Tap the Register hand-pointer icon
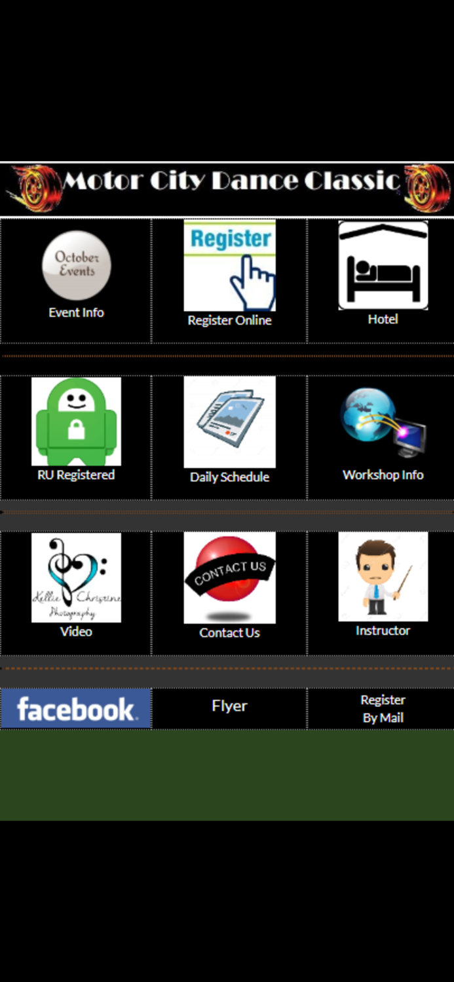 coord(229,265)
